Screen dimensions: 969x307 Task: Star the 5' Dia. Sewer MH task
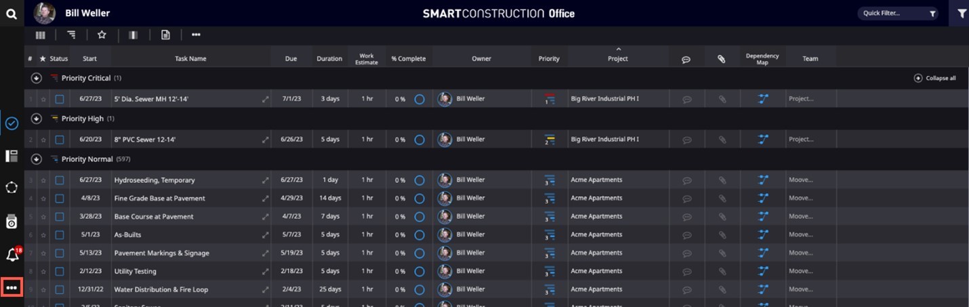(x=43, y=99)
